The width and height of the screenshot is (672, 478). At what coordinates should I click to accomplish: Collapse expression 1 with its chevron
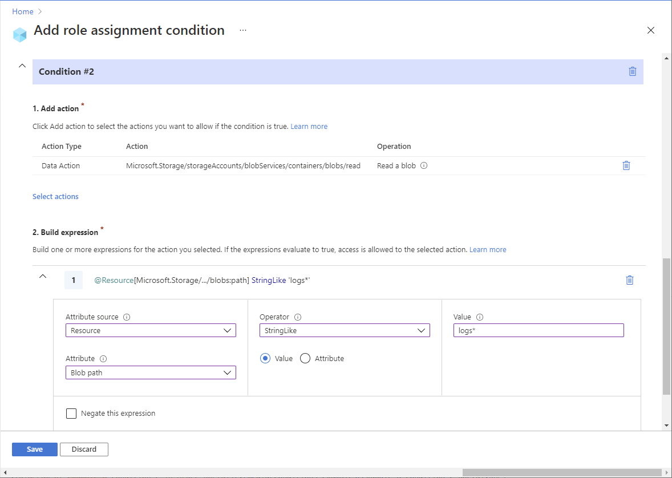(x=43, y=276)
